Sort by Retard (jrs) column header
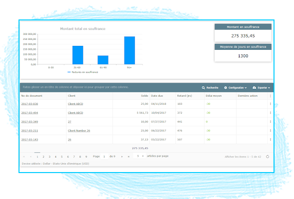 [x=184, y=96]
